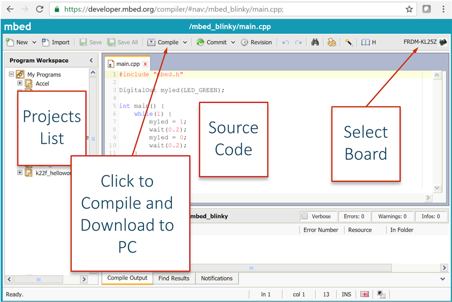The image size is (452, 302).
Task: Bookmark page with the star icon
Action: [409, 9]
